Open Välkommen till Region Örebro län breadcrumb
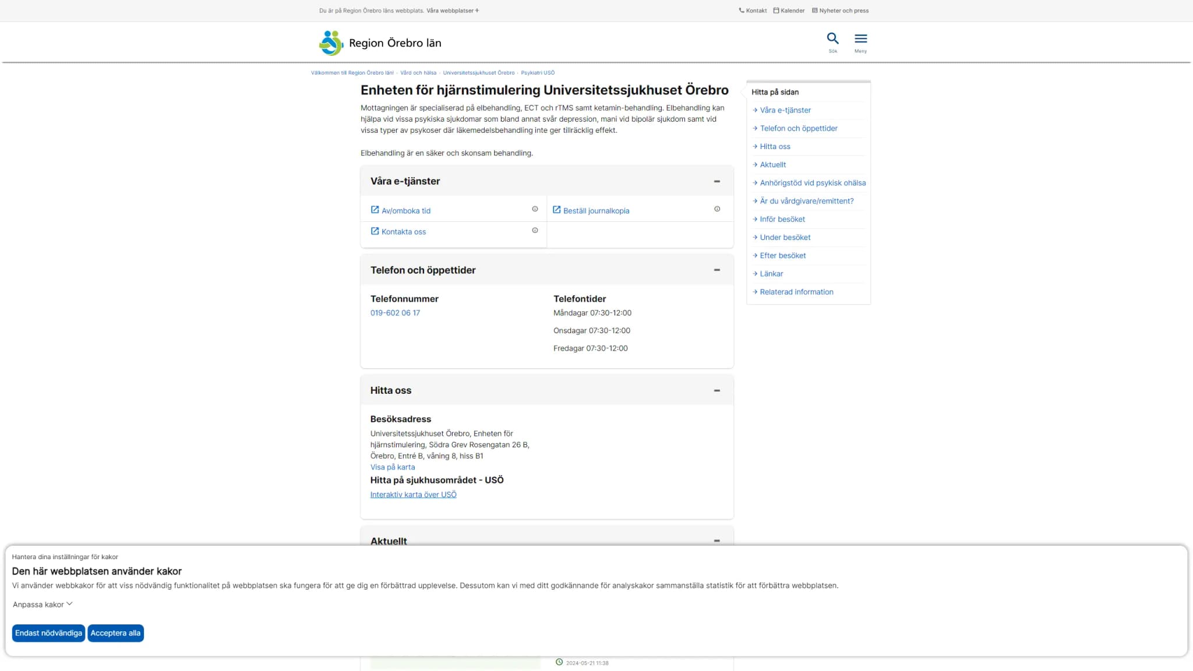The height and width of the screenshot is (671, 1193). click(352, 73)
